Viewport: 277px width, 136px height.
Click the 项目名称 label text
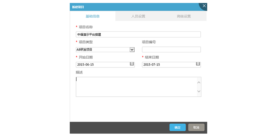(86, 27)
